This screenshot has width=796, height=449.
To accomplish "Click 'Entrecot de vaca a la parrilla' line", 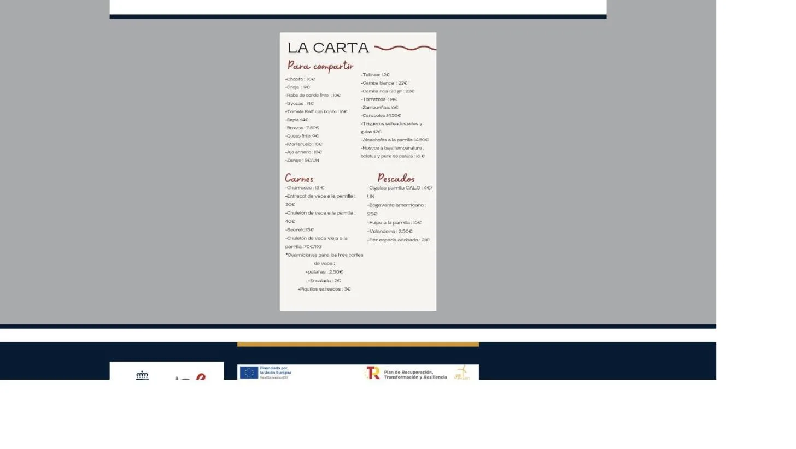I will pos(320,196).
